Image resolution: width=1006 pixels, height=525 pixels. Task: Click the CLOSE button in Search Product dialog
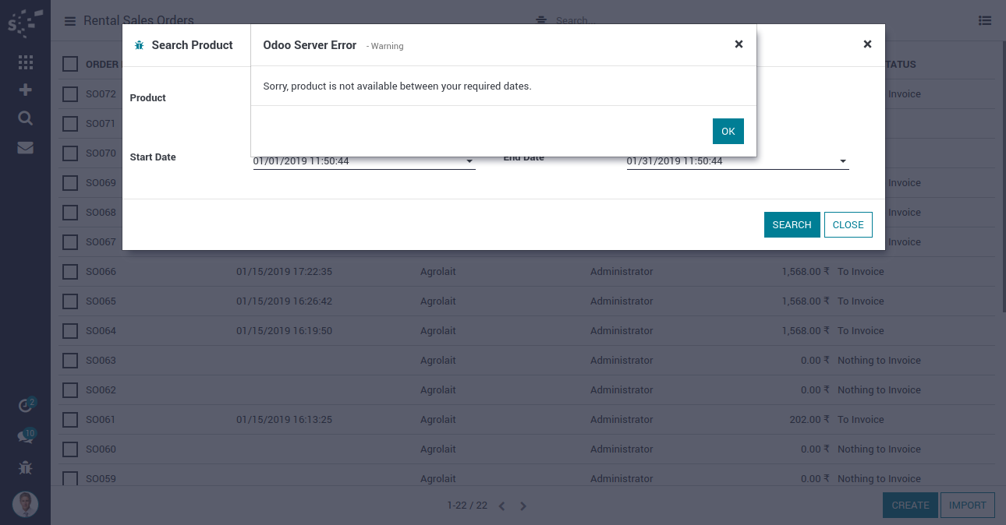848,224
